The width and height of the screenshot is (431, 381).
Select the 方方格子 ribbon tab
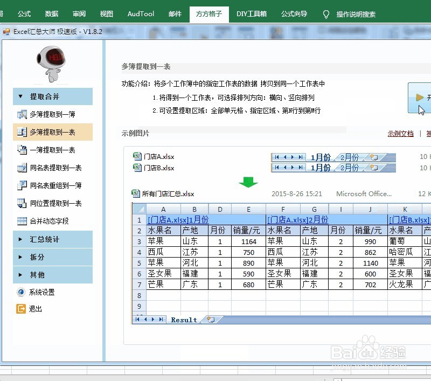(209, 14)
